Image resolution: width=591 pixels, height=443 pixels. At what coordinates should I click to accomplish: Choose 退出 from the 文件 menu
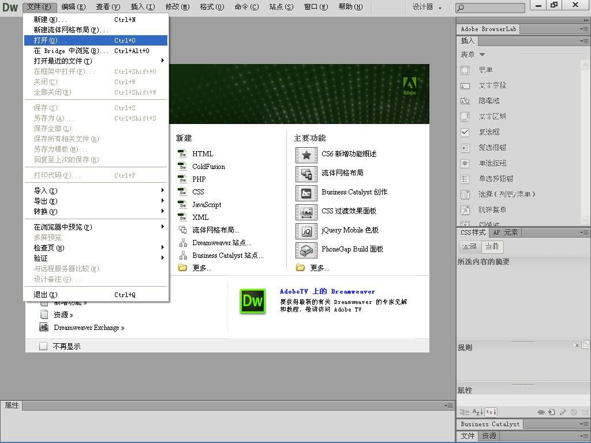[96, 295]
